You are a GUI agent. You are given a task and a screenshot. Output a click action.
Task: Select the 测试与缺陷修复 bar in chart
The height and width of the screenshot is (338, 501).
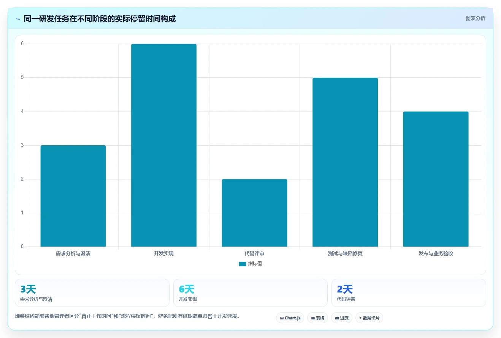tap(345, 162)
